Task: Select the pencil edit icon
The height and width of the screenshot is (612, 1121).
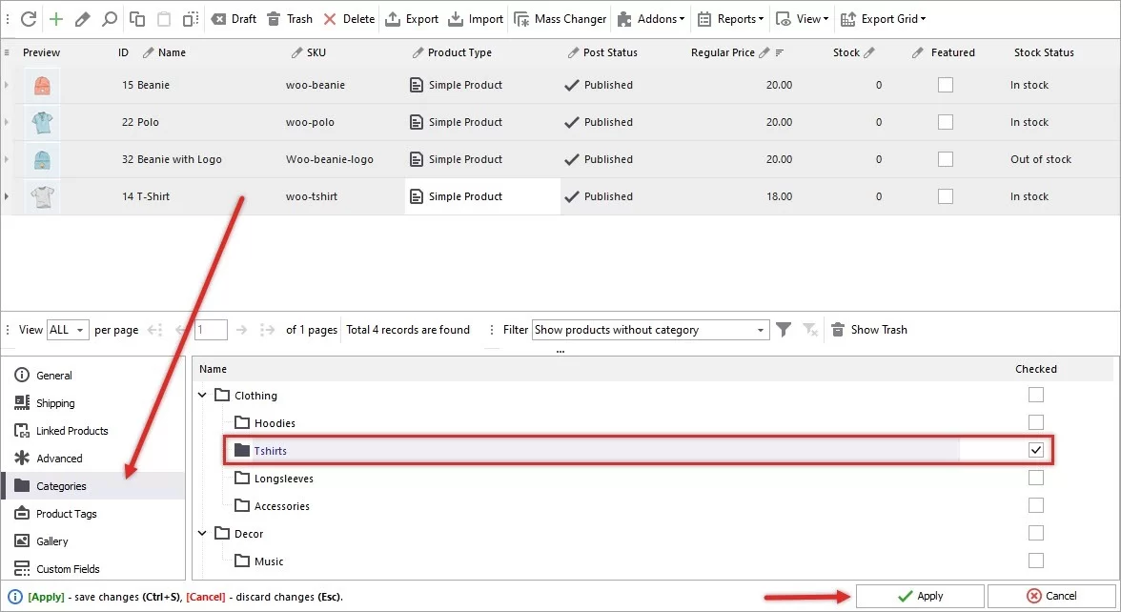Action: coord(81,18)
